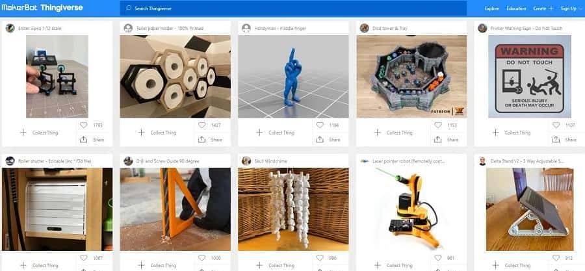Open title 'Drill and Screw Guide 90 degree'
Screen dimensions: 585x271
click(x=168, y=161)
